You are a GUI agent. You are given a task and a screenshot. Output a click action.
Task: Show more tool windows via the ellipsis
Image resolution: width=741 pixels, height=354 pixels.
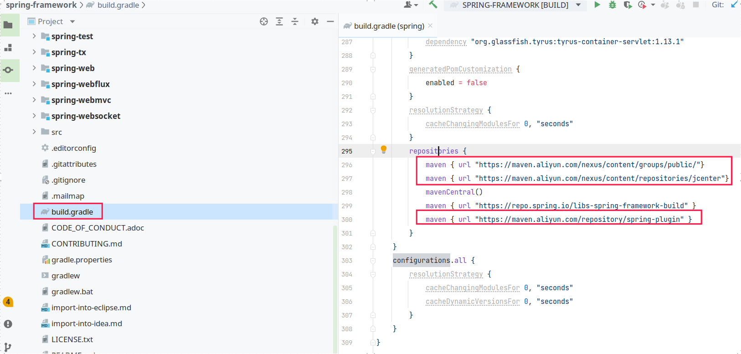tap(8, 93)
